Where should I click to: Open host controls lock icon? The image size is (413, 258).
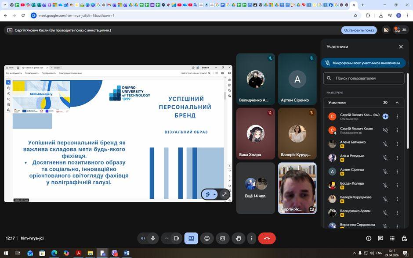[404, 238]
